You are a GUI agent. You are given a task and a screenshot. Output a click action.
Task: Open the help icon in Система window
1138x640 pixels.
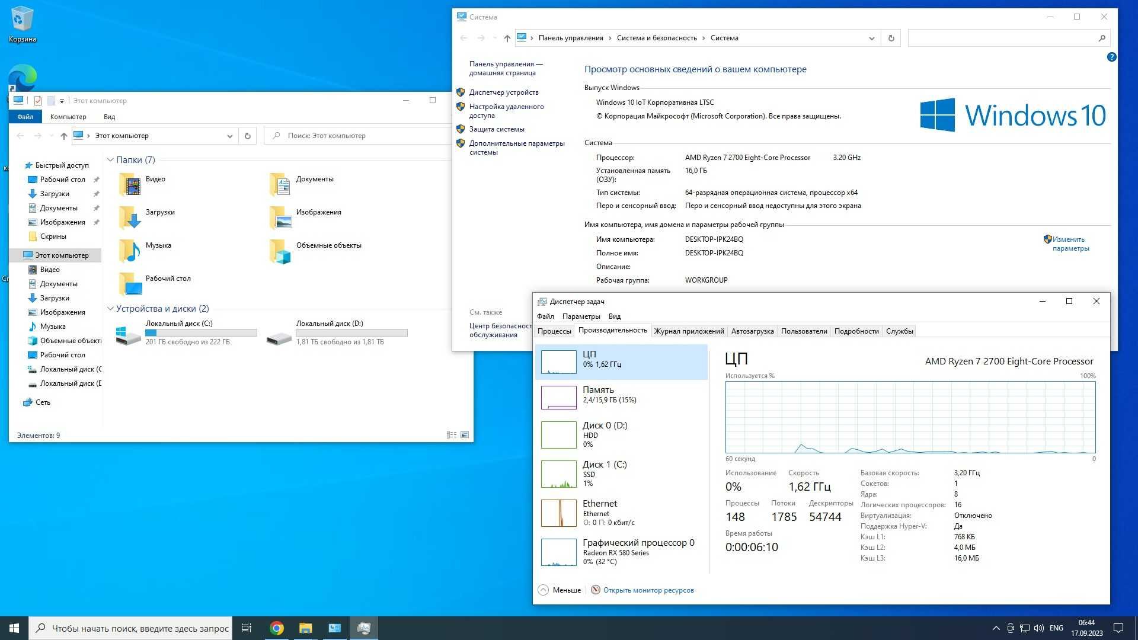coord(1111,57)
